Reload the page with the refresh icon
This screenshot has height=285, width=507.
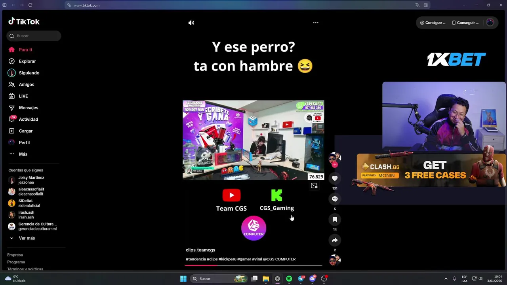[30, 5]
